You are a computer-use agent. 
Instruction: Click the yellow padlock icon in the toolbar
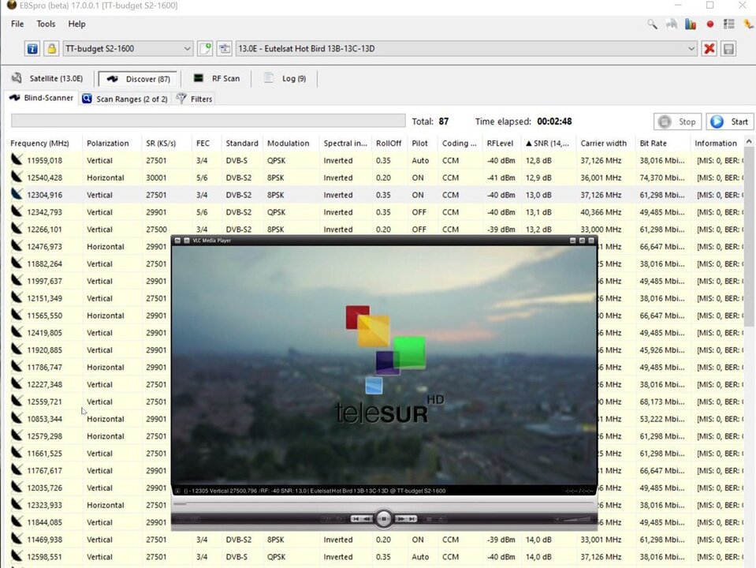pyautogui.click(x=51, y=49)
